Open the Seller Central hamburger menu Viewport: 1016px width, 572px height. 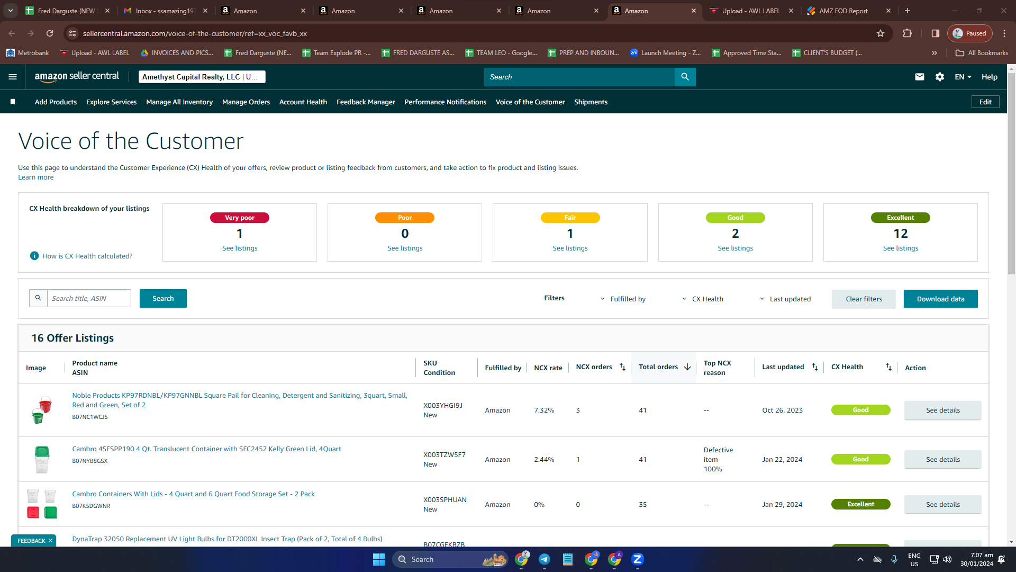[13, 77]
